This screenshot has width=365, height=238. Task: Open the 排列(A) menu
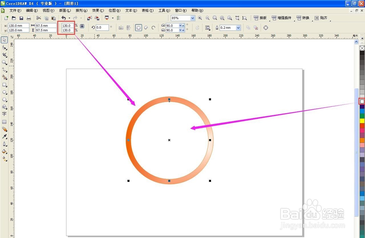(x=81, y=11)
